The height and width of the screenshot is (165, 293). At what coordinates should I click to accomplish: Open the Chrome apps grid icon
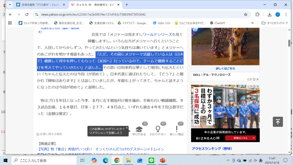click(x=10, y=23)
